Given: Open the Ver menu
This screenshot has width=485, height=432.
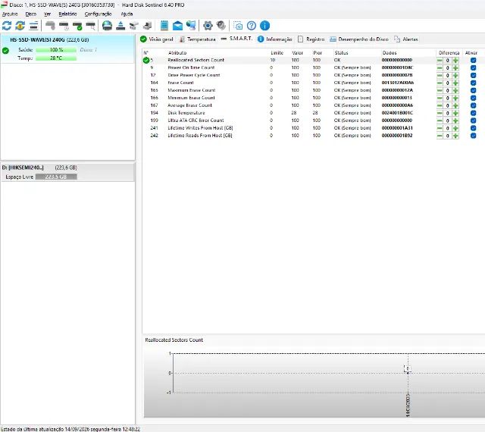Looking at the screenshot, I should 47,14.
